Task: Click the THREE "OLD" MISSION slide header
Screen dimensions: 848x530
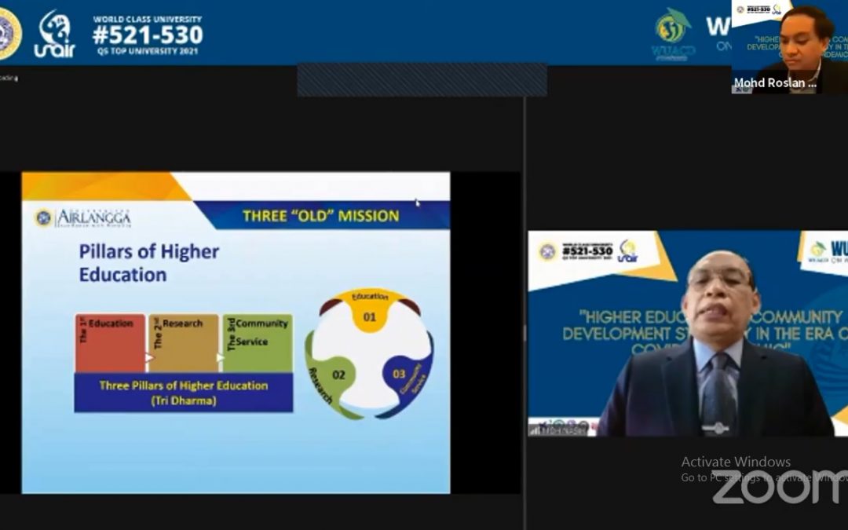Action: click(320, 216)
